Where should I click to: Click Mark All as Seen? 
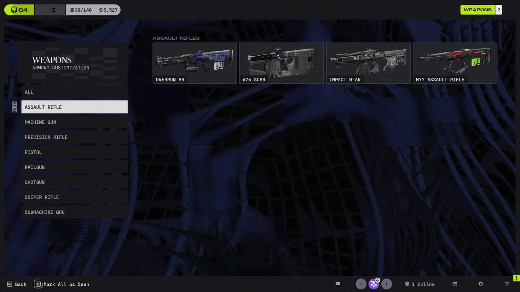coord(62,284)
